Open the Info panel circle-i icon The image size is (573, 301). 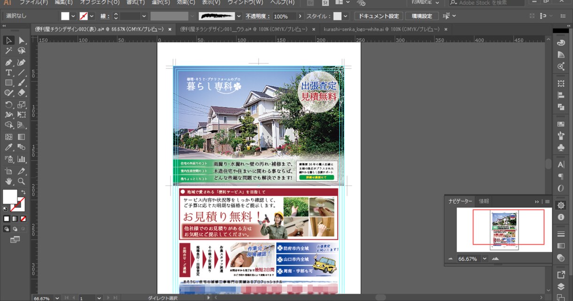click(561, 217)
